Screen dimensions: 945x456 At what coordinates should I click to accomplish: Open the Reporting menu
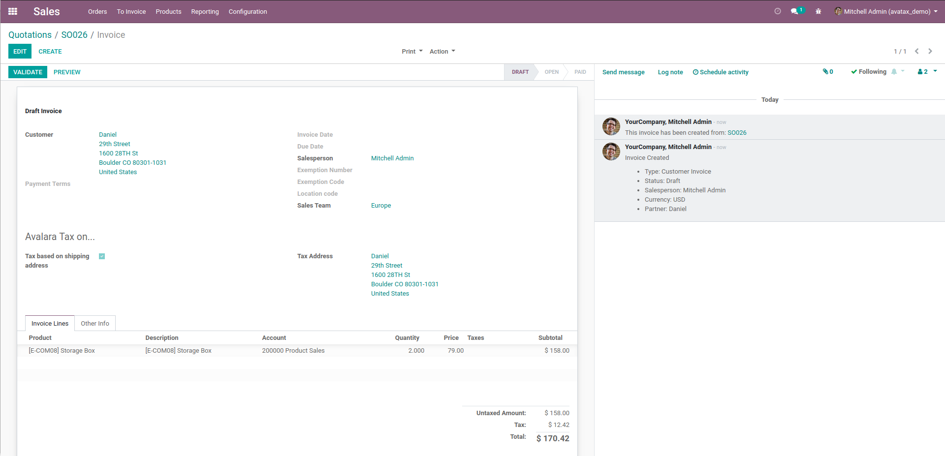point(205,11)
